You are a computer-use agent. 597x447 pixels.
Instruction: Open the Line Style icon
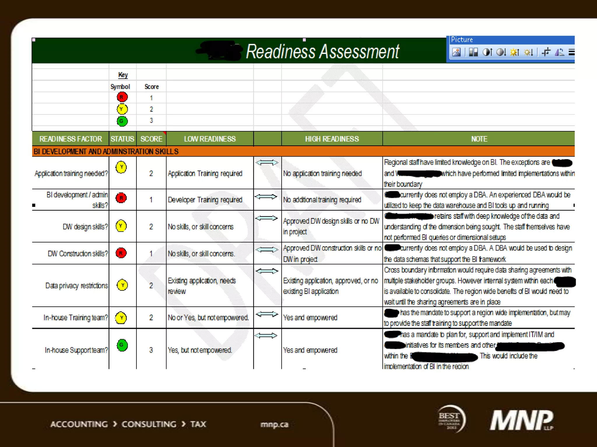click(572, 52)
